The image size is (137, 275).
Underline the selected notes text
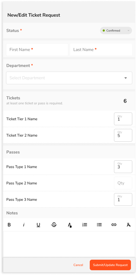pos(38,225)
